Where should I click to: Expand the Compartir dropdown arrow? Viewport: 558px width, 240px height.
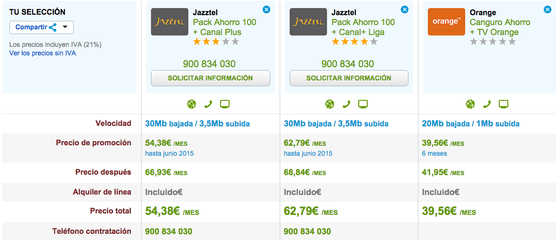(x=65, y=27)
